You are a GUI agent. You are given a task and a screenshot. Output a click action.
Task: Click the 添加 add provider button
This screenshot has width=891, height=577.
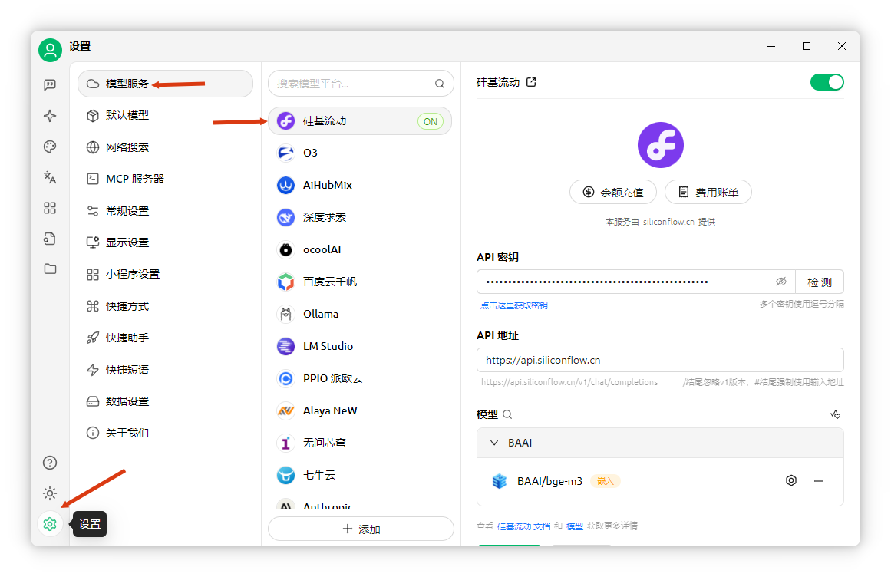[x=361, y=529]
